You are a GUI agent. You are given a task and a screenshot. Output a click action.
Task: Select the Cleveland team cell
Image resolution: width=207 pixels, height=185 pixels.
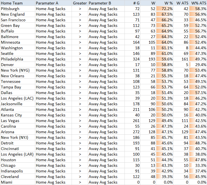18,177
